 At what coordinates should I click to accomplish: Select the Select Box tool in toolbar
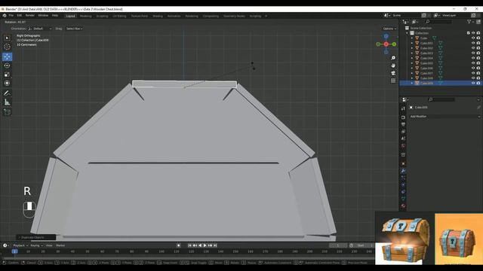[7, 38]
